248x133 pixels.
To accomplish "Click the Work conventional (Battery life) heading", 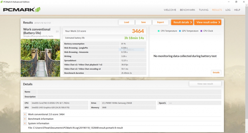I will click(37, 31).
